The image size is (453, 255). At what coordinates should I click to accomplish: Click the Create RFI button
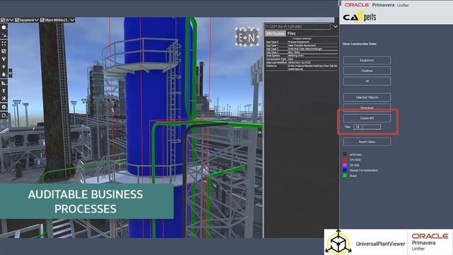click(367, 118)
